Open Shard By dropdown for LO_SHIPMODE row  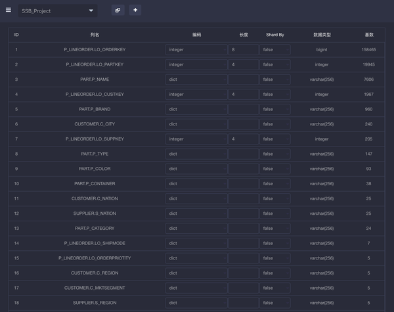[275, 244]
